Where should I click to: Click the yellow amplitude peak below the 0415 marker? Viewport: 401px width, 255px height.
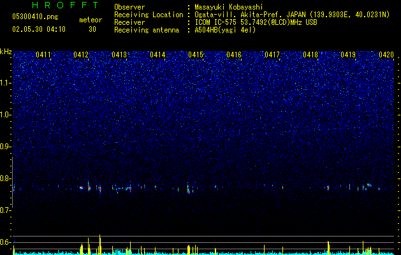189,250
